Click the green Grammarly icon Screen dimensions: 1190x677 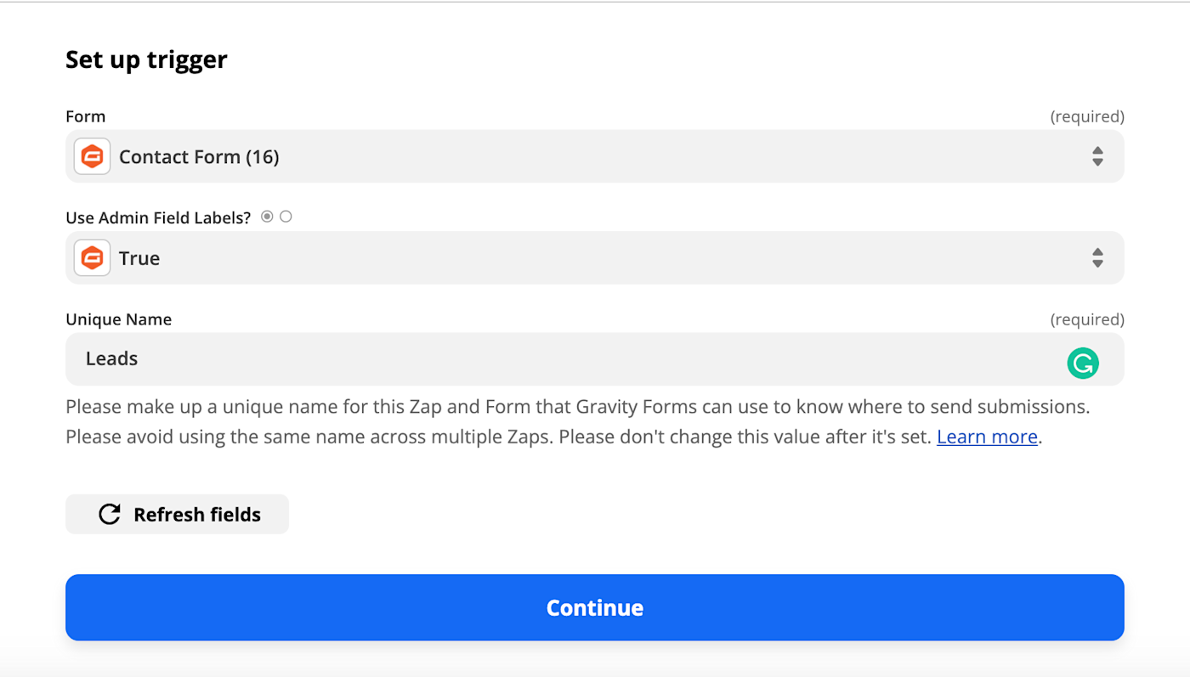(x=1082, y=364)
